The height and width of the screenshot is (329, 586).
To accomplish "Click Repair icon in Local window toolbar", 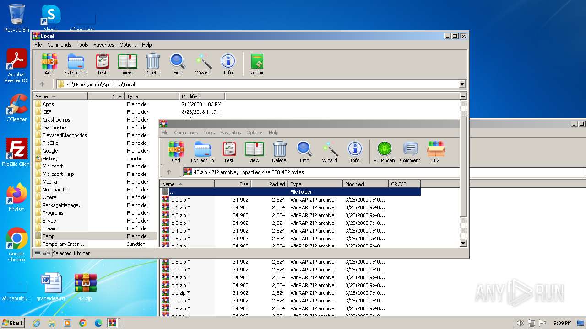I will tap(257, 64).
